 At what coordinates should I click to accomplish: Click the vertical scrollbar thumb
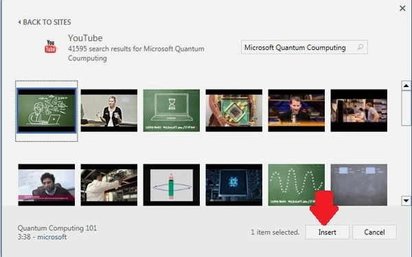406,108
